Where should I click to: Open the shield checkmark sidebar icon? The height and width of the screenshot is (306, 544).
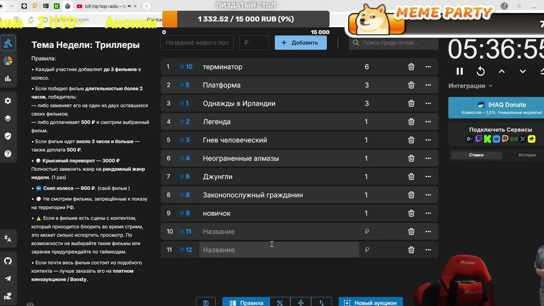8,136
